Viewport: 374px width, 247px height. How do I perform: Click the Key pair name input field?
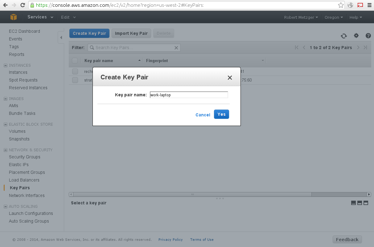point(189,95)
